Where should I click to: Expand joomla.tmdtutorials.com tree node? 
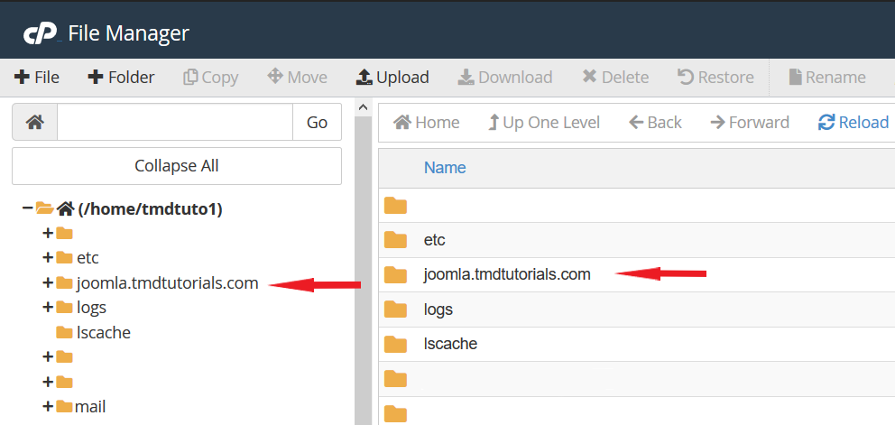click(48, 283)
